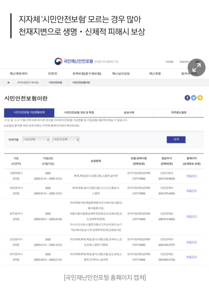Viewport: 209px width, 288px height.
Task: Open the 재난심리상담 menu
Action: [x=121, y=74]
